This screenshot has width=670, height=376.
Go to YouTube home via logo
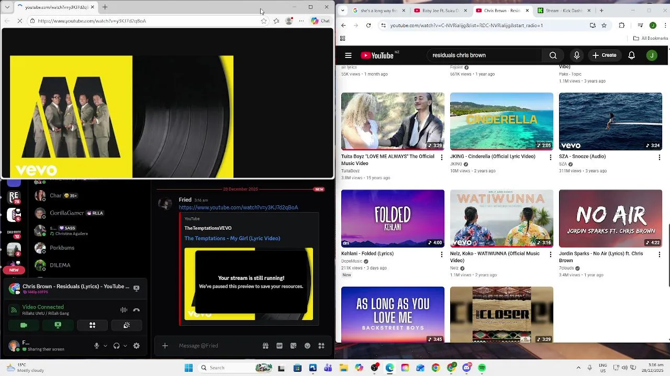(377, 55)
